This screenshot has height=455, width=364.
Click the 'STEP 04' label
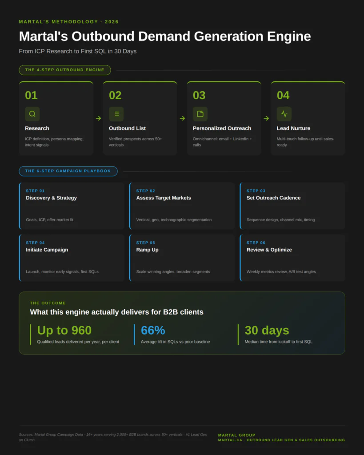coord(35,243)
